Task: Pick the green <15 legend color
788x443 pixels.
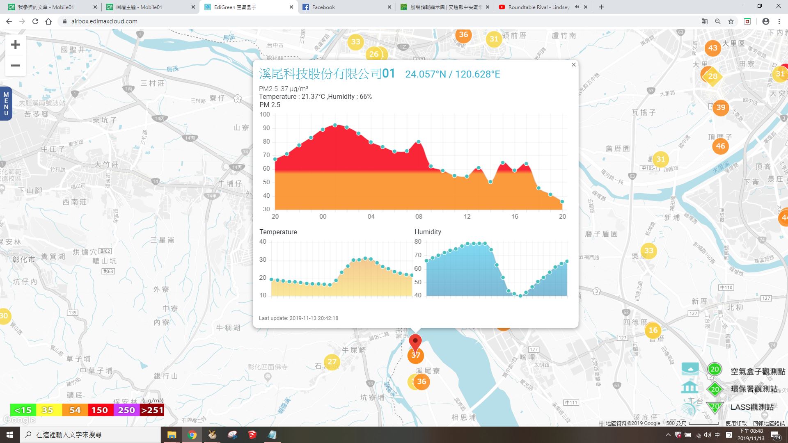Action: pyautogui.click(x=23, y=410)
